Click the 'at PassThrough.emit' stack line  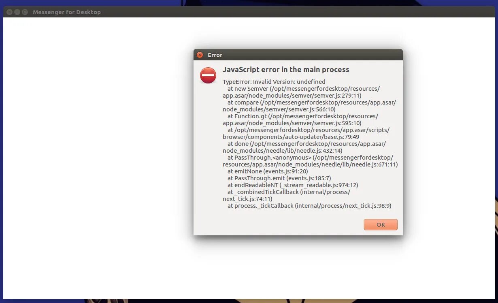coord(279,178)
